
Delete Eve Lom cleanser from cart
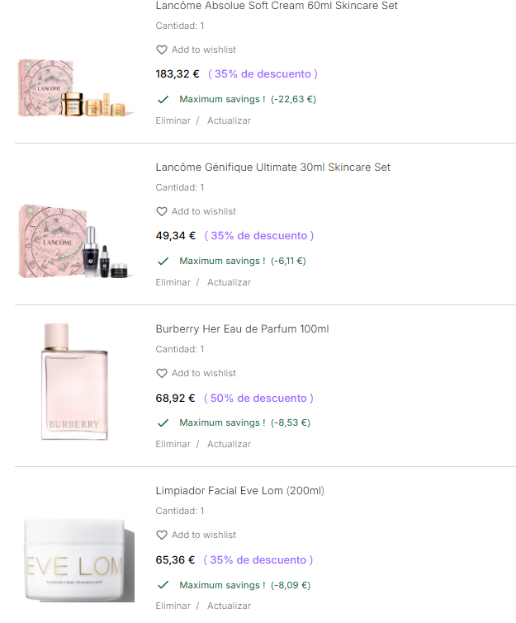pos(173,606)
